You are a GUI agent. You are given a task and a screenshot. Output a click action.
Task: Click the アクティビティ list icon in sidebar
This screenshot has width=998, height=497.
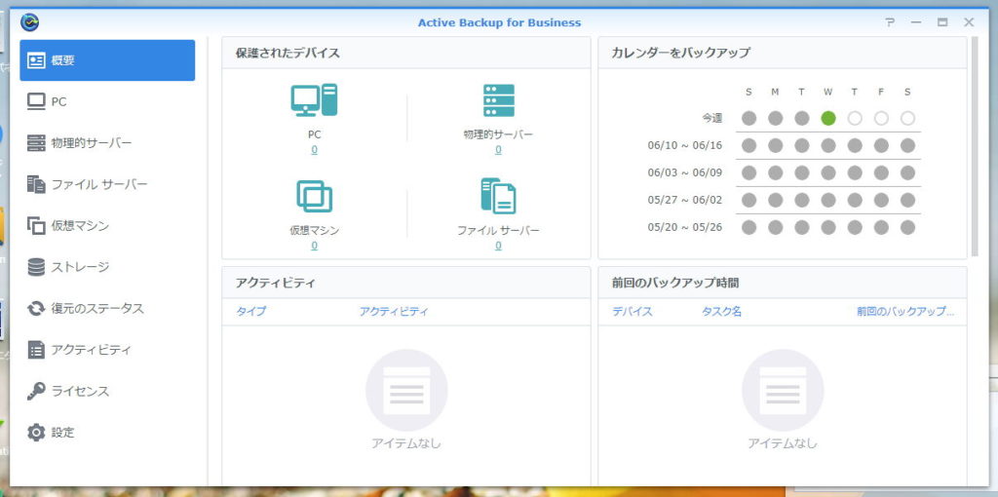coord(36,350)
